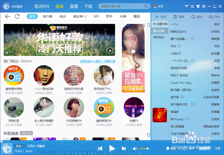Click the 同步 cloud sync icon
Image resolution: width=224 pixels, height=155 pixels.
(211, 17)
